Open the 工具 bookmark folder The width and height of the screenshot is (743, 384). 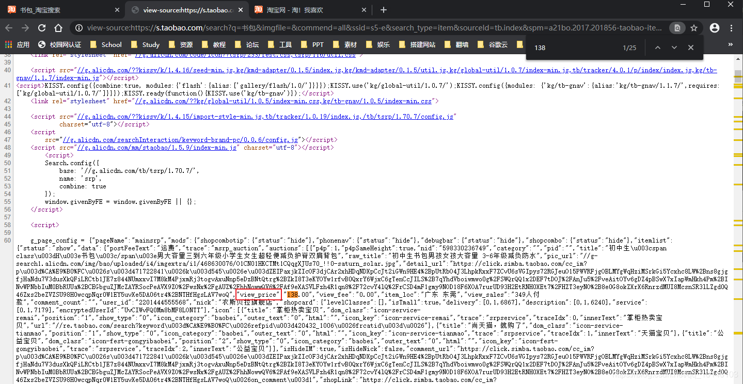(x=280, y=45)
